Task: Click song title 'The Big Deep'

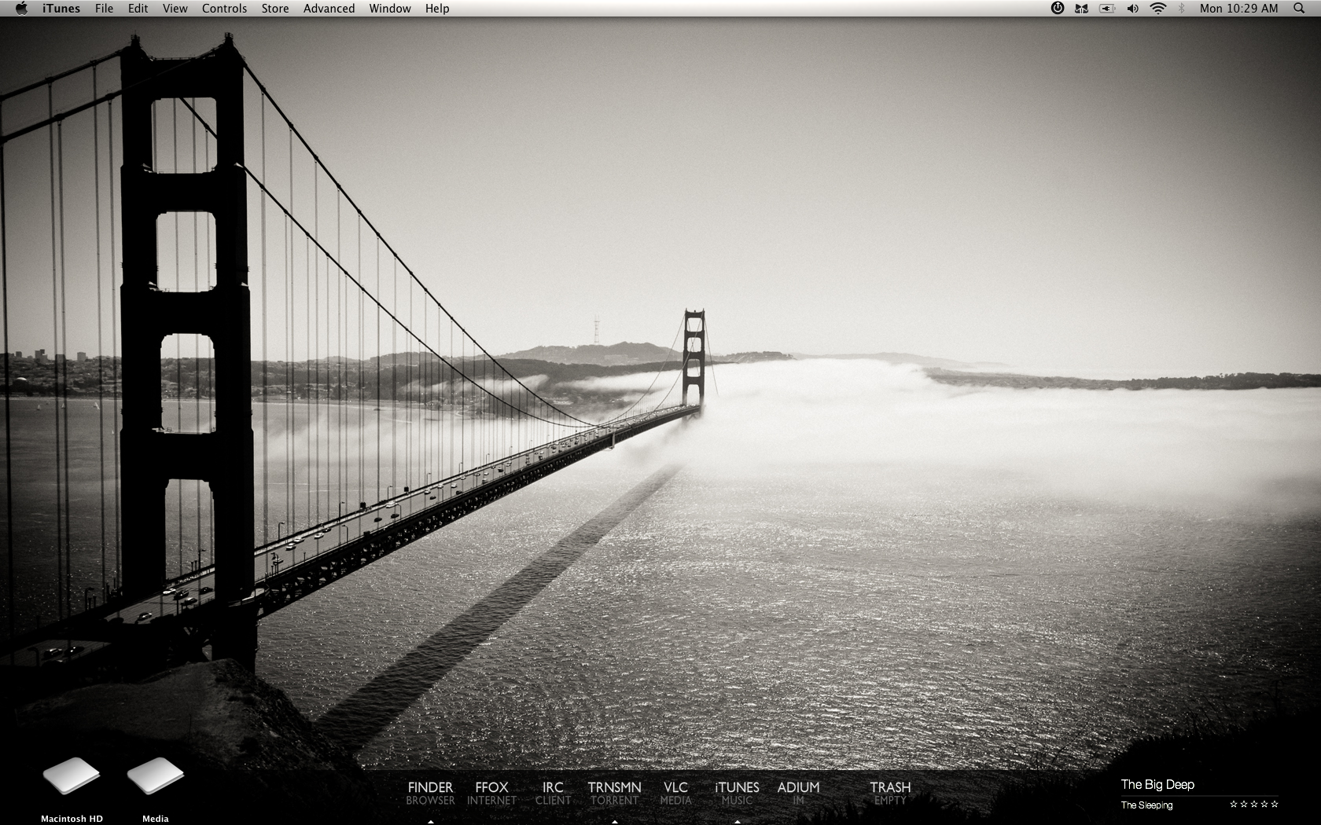Action: tap(1157, 784)
